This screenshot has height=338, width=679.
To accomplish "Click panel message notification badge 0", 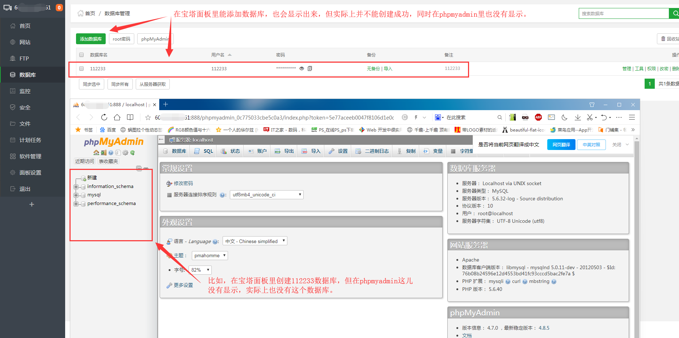I will pyautogui.click(x=59, y=7).
